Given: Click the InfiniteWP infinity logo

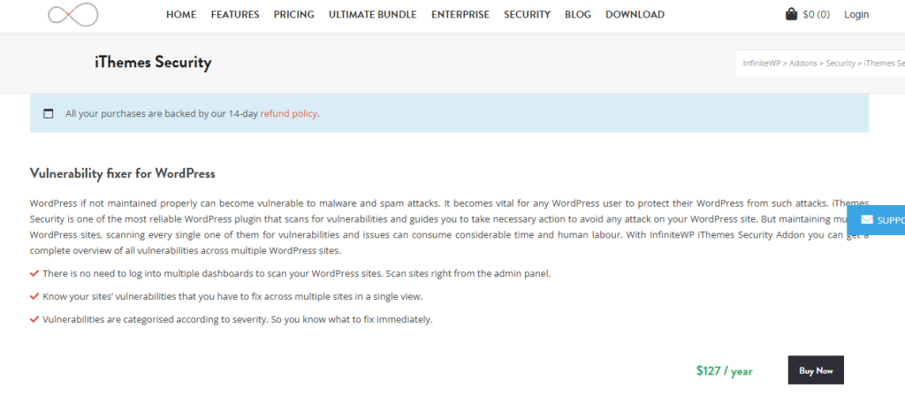Looking at the screenshot, I should (x=72, y=14).
